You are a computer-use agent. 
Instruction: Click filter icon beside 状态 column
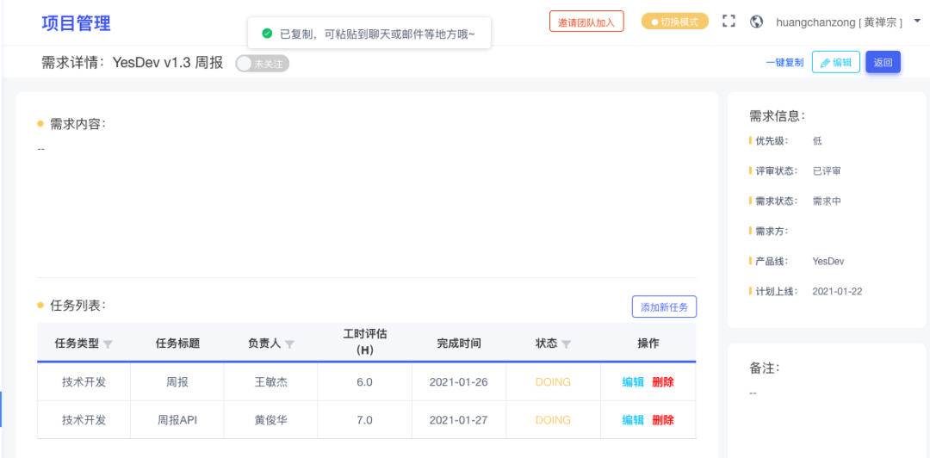click(567, 344)
